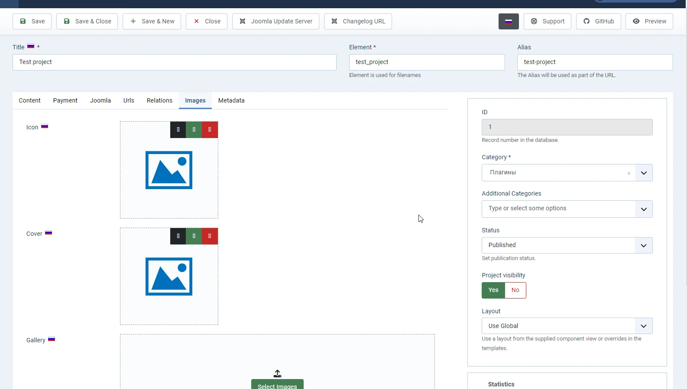
Task: Click the flag beside Icon label
Action: point(45,126)
